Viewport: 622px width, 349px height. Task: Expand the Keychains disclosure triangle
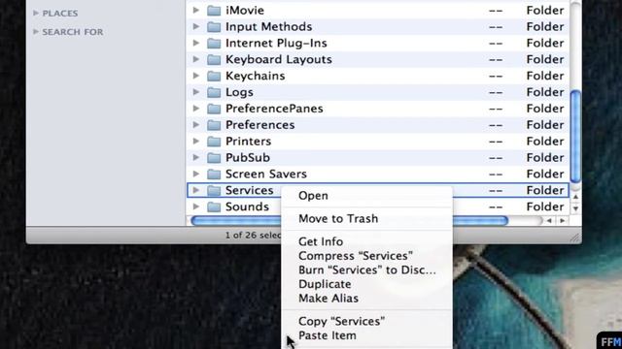point(196,76)
